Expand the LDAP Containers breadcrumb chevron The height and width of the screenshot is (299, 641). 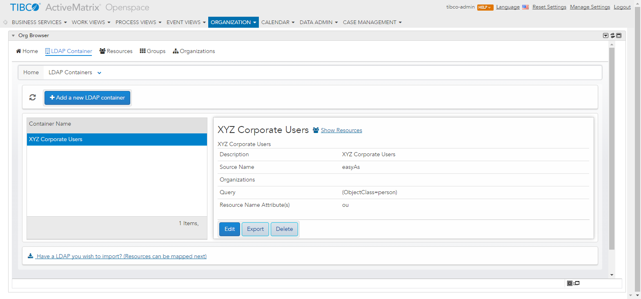pyautogui.click(x=99, y=73)
